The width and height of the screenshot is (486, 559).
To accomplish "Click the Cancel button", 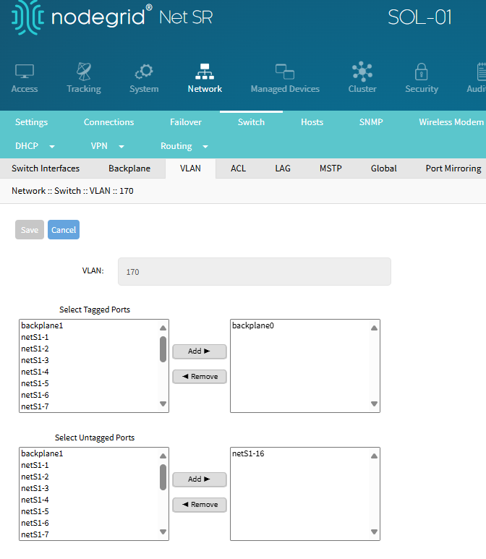I will click(x=64, y=230).
